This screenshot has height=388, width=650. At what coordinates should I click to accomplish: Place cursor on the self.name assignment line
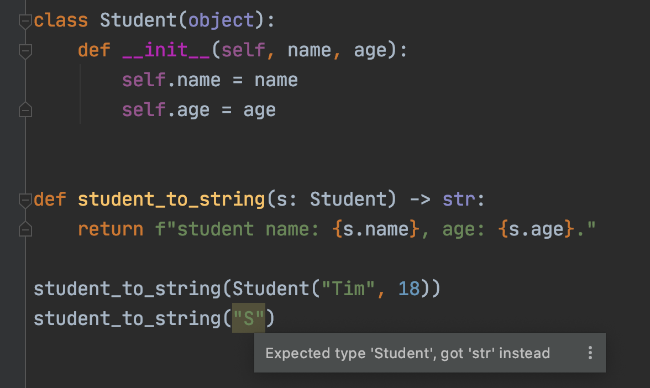click(x=210, y=80)
